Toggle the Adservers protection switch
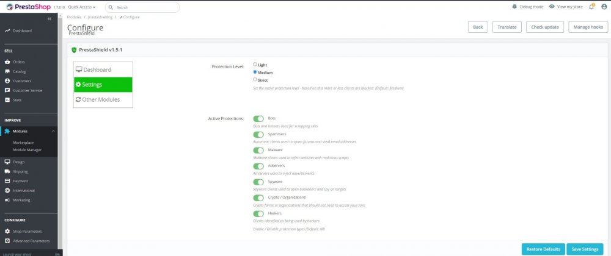611x256 pixels. pyautogui.click(x=258, y=166)
